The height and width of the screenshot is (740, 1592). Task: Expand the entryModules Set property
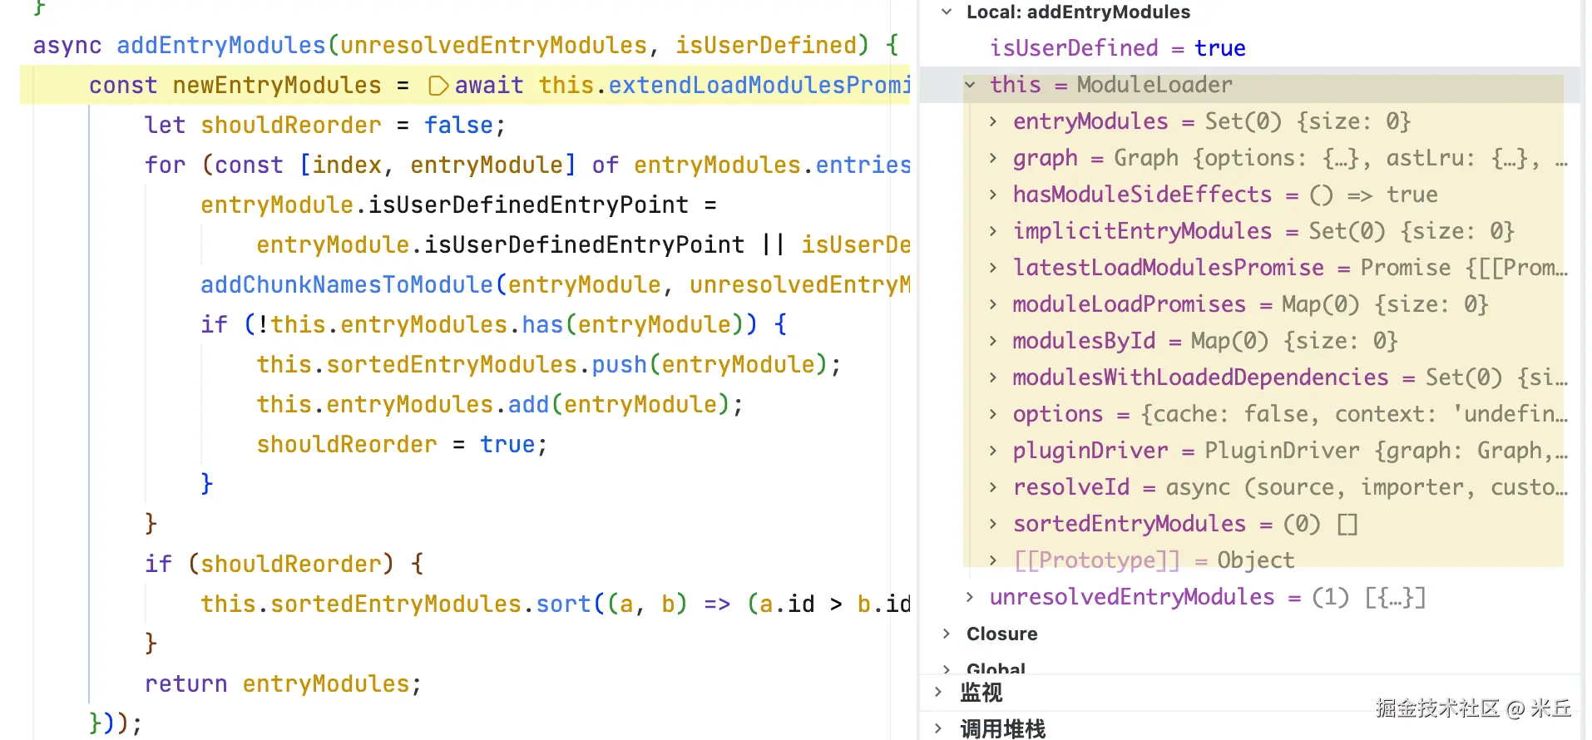click(x=993, y=121)
